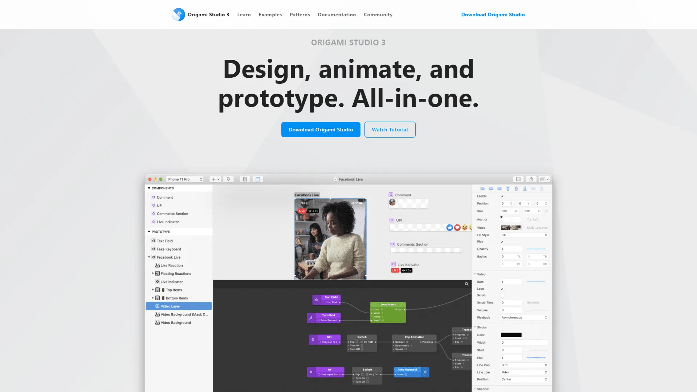The image size is (697, 392).
Task: Click the blue Download Origami Studio button
Action: click(x=321, y=130)
